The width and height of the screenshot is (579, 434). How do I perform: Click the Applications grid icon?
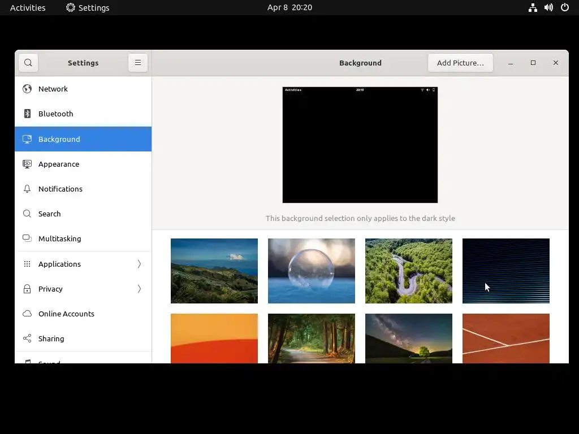click(x=27, y=264)
